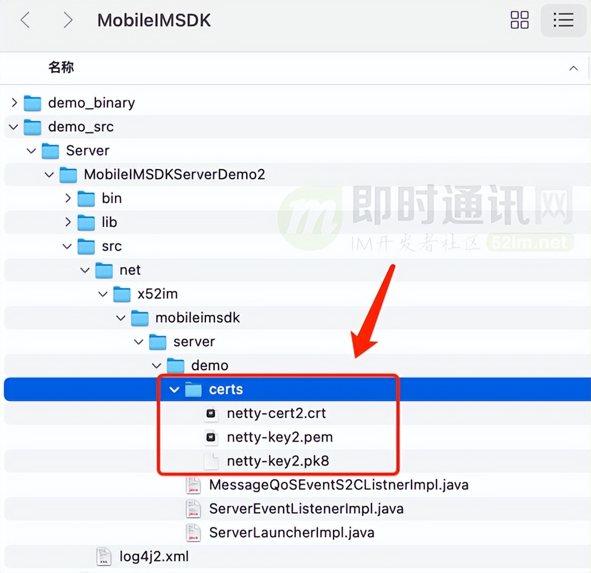591x573 pixels.
Task: Click the x52im folder name
Action: pyautogui.click(x=158, y=294)
